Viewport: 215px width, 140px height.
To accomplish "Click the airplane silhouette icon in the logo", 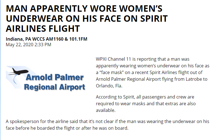I will [18, 72].
